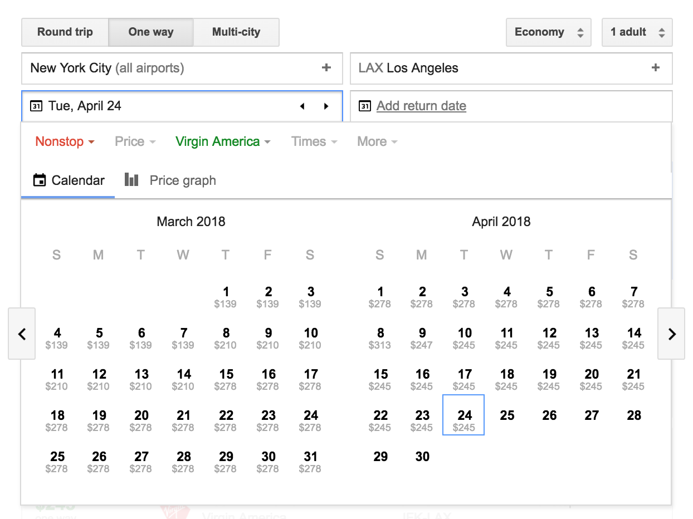Image resolution: width=693 pixels, height=519 pixels.
Task: Click the calendar icon beside Add return date
Action: pos(365,106)
